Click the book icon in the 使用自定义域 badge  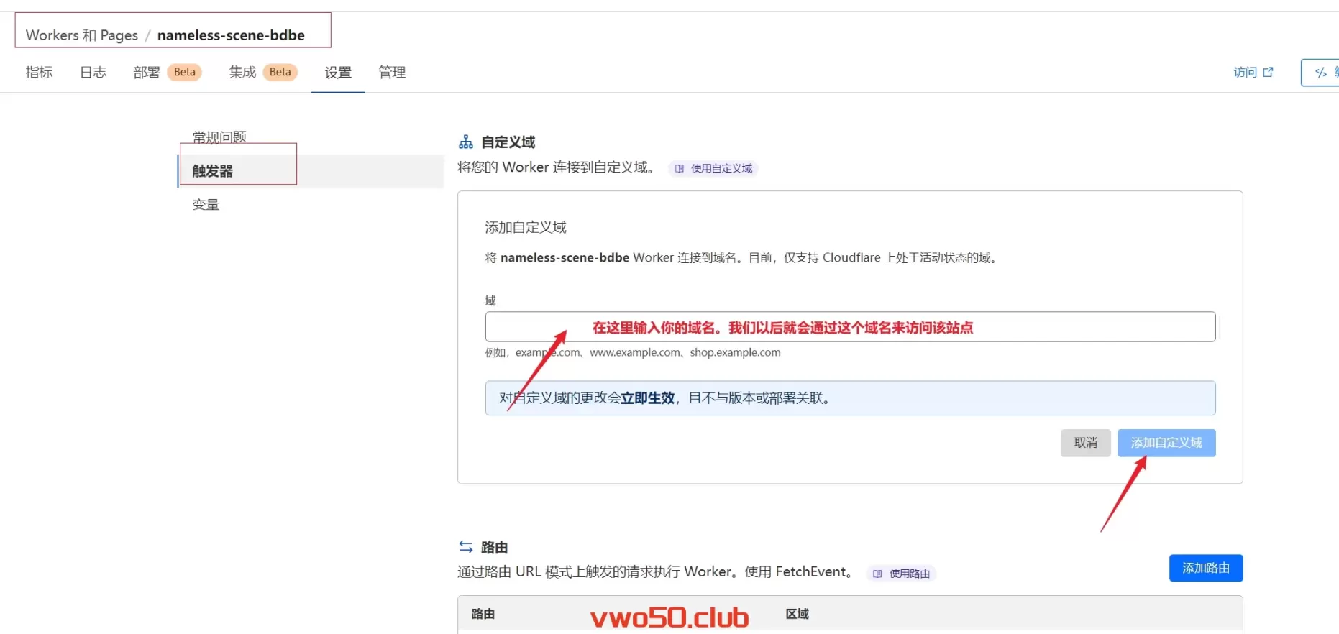tap(680, 168)
